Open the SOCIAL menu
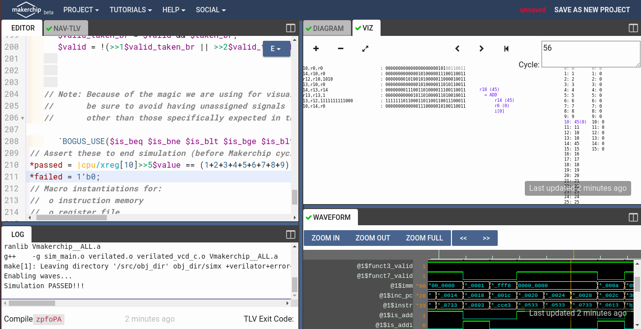The image size is (641, 329). [211, 10]
